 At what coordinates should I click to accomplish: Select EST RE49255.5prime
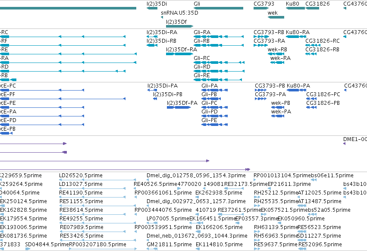click(81, 219)
